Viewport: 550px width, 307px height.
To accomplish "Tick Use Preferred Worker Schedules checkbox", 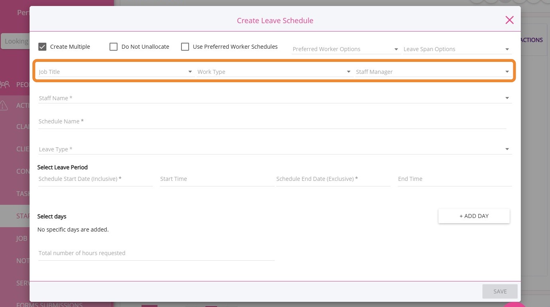I will tap(185, 47).
